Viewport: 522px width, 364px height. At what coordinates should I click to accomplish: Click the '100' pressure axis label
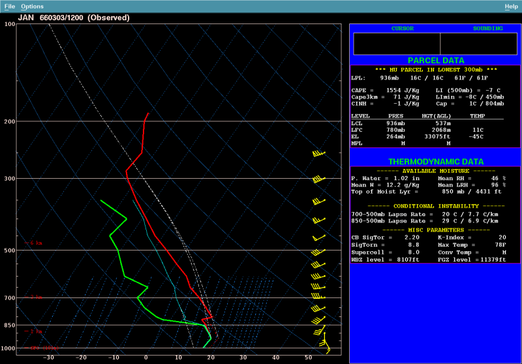(10, 24)
